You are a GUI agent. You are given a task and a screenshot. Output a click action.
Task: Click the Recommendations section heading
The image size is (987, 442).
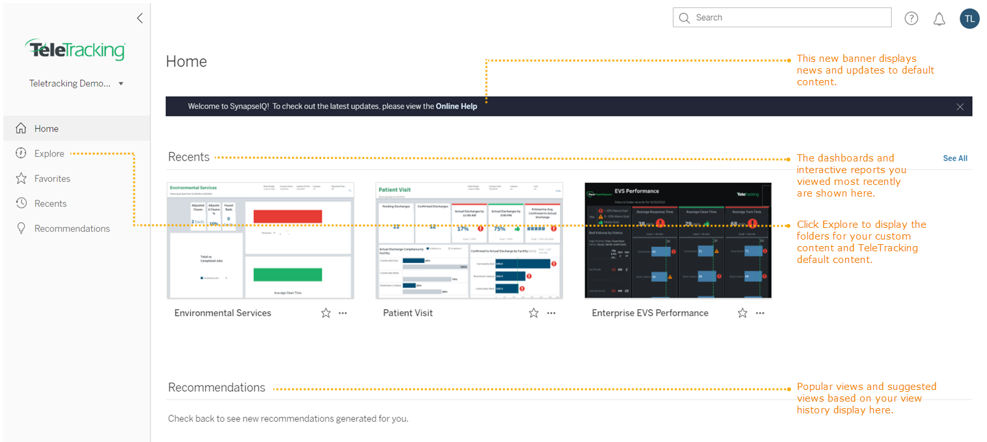tap(217, 387)
